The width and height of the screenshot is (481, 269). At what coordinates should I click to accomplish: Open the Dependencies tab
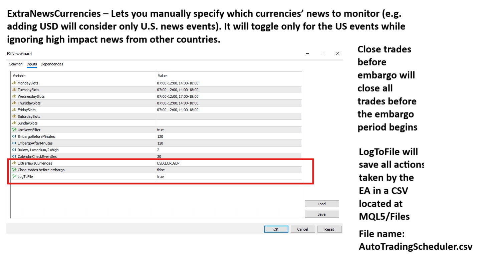point(52,64)
